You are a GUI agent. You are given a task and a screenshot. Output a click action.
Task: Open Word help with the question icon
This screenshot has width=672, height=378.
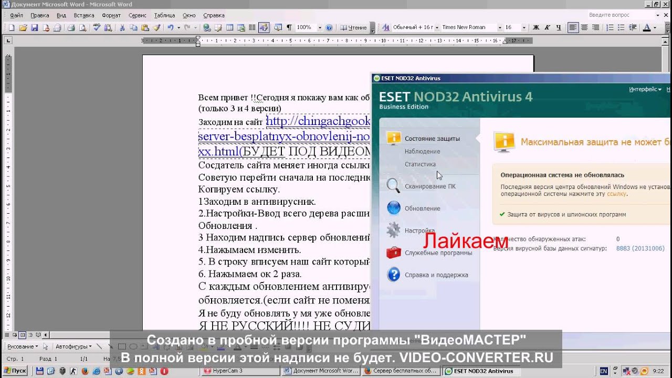(x=329, y=27)
